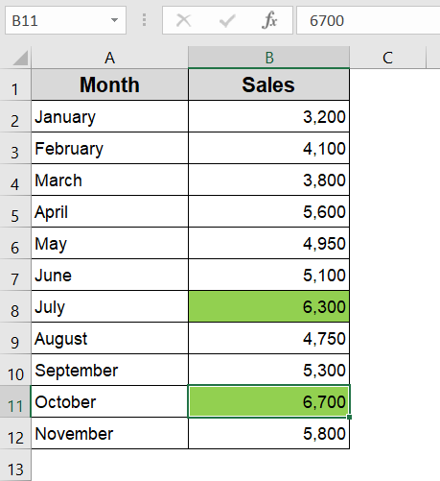Select the green highlighted July sales cell 6,300
Image resolution: width=440 pixels, height=481 pixels.
[269, 306]
